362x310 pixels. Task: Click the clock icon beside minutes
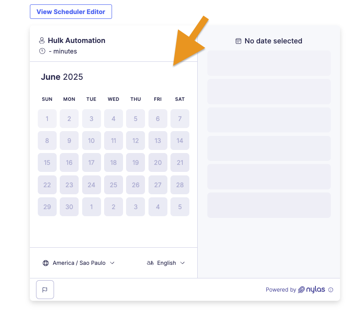click(x=42, y=51)
